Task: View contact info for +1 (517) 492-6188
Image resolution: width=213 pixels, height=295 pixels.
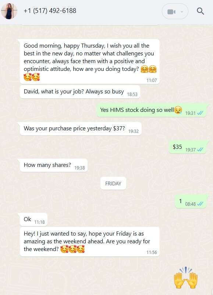Action: (x=50, y=11)
